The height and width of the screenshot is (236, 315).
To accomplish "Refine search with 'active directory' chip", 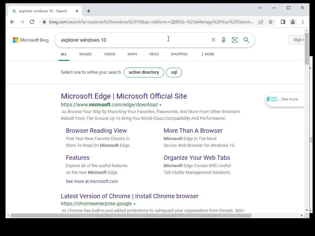I will point(144,73).
